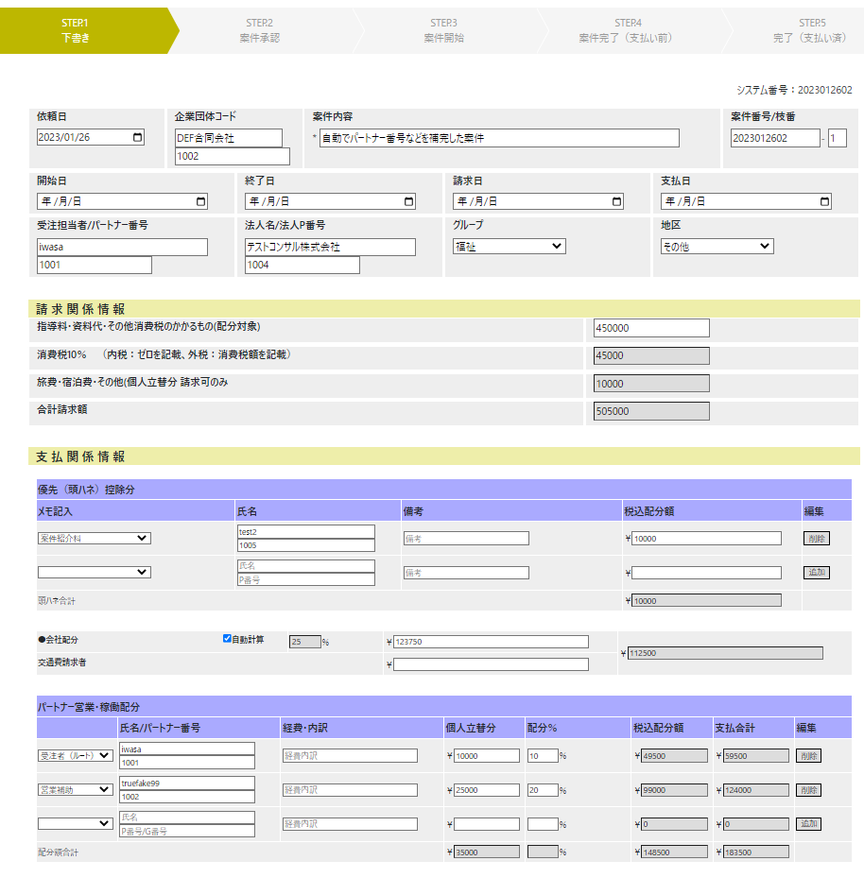Click the 案件内容 text field
Image resolution: width=864 pixels, height=878 pixels.
click(499, 138)
